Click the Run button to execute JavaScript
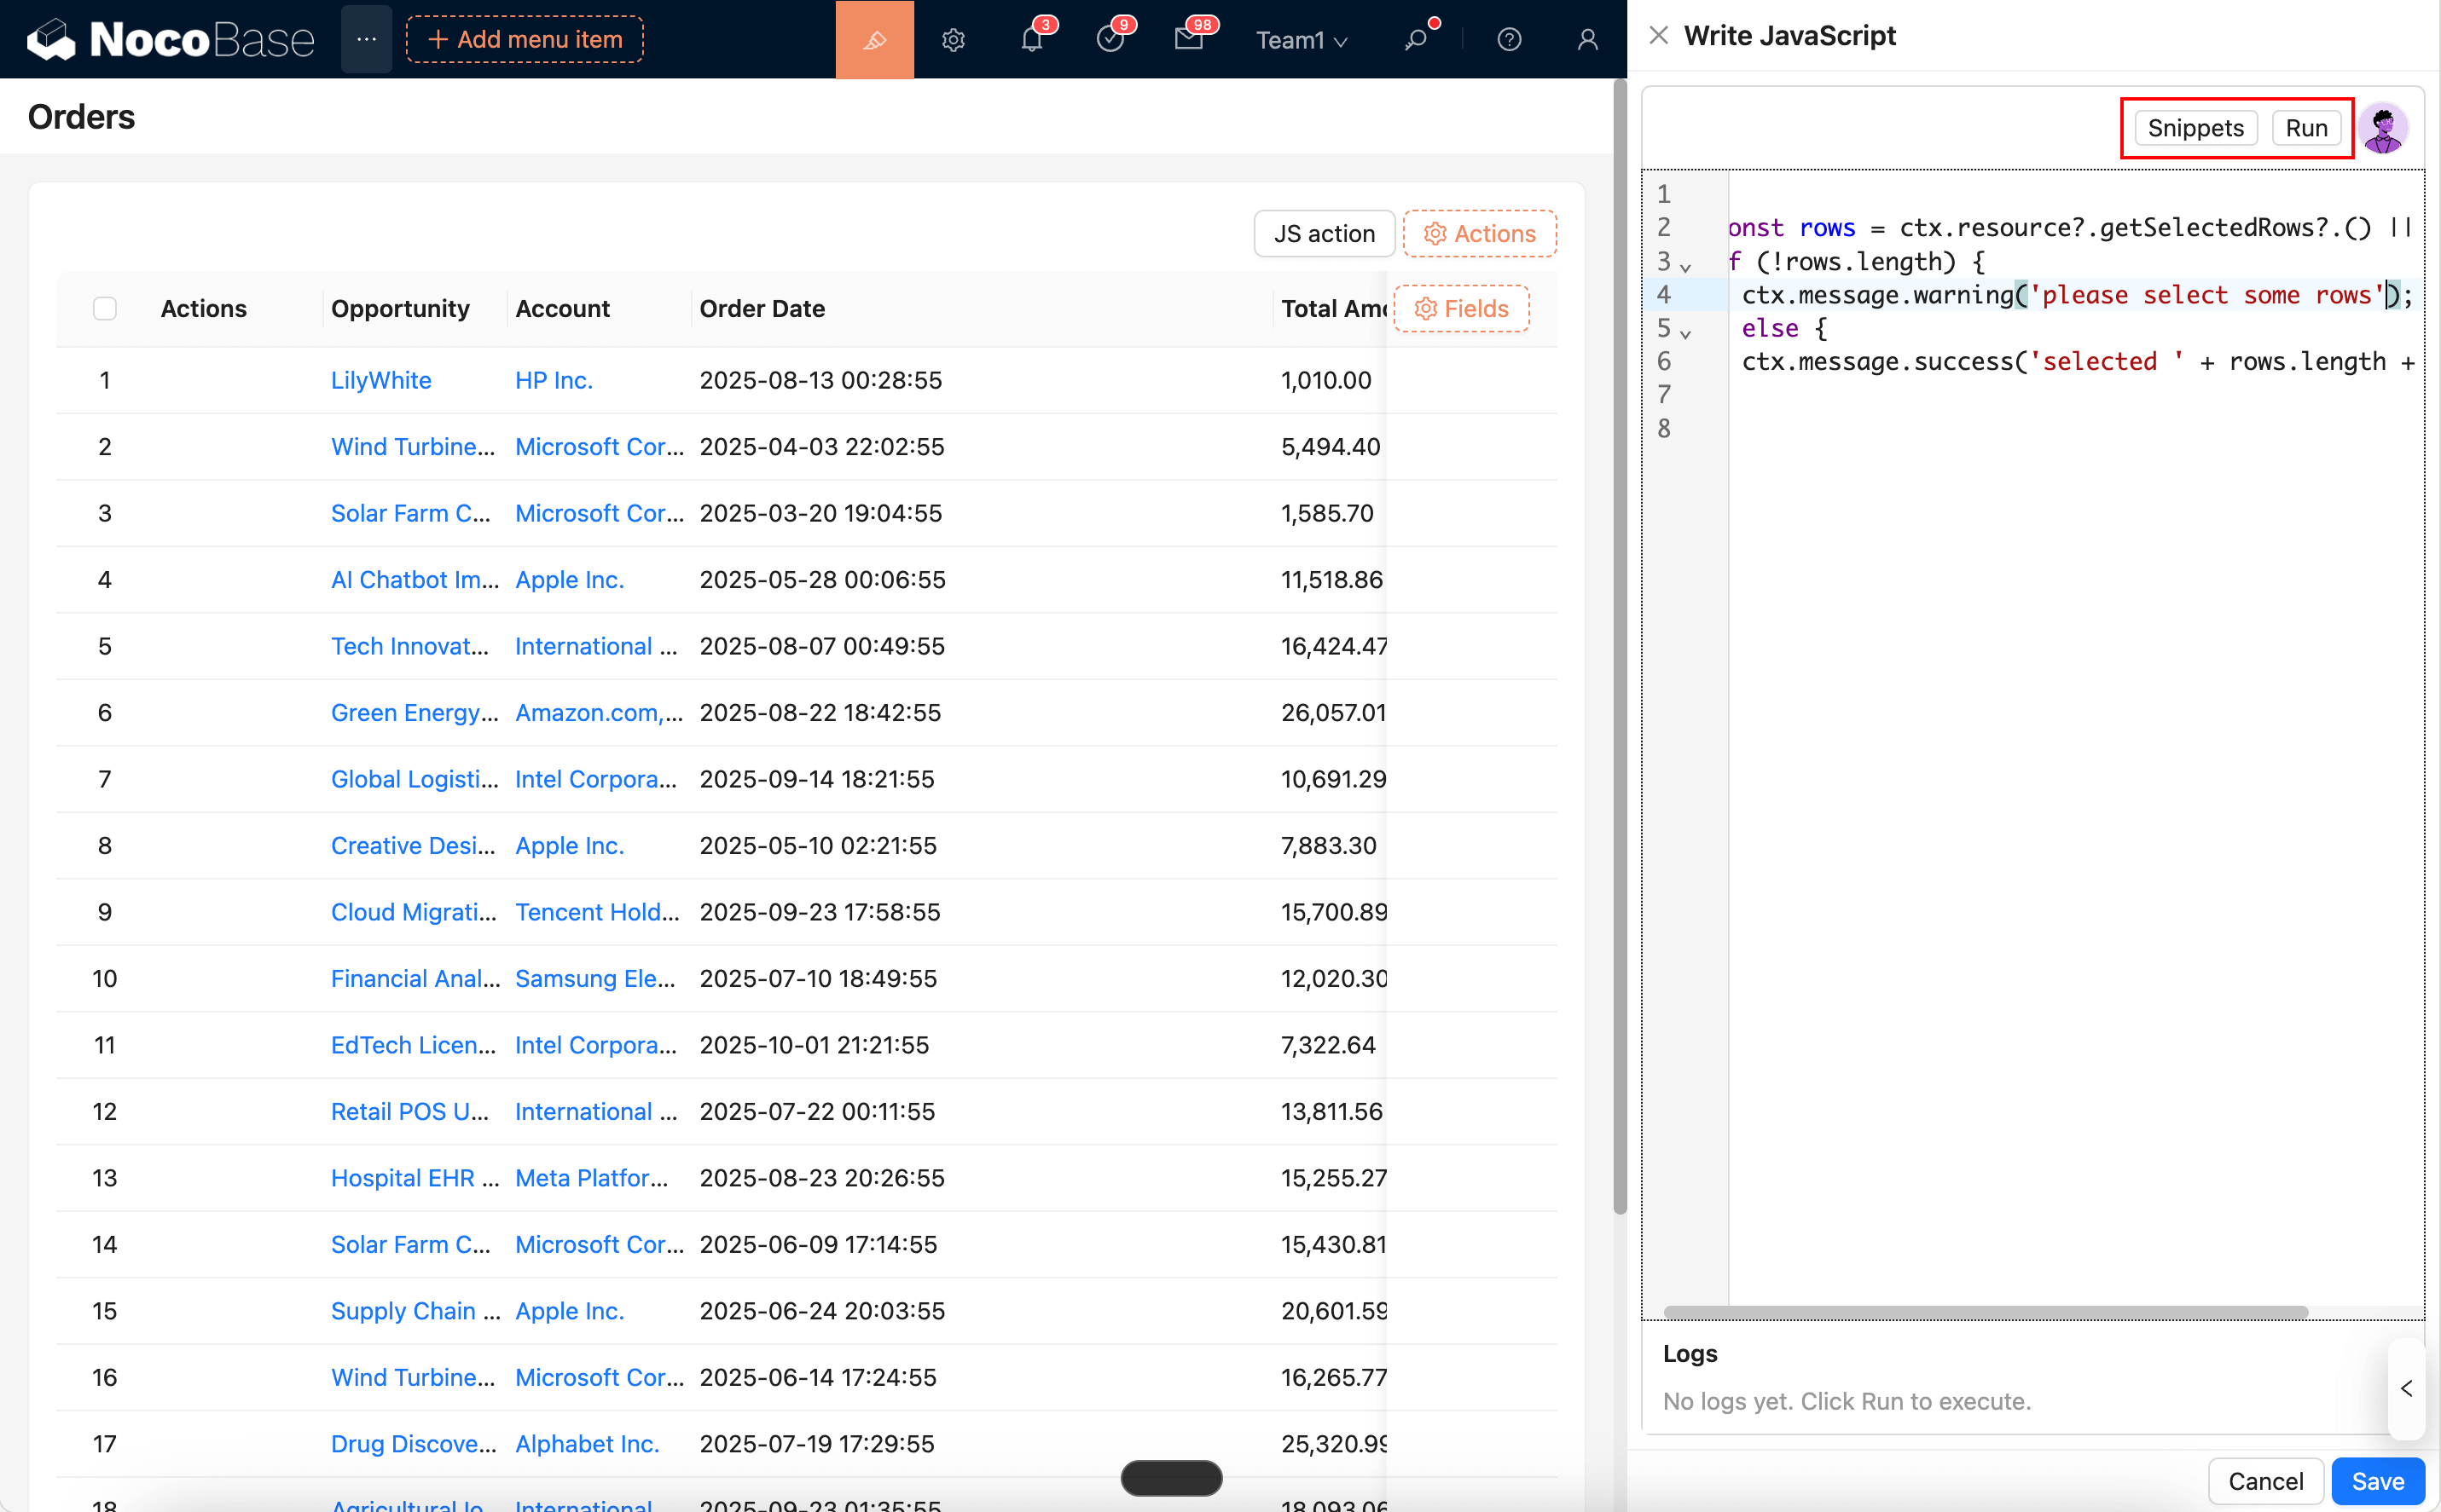This screenshot has height=1512, width=2441. pyautogui.click(x=2305, y=127)
